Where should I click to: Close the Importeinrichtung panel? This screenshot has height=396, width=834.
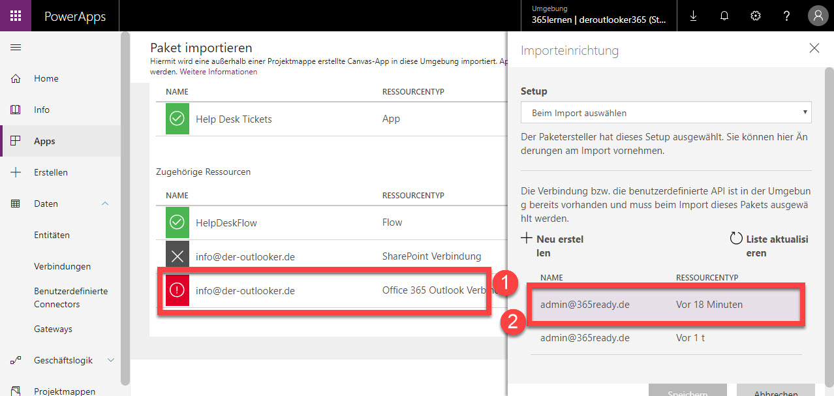814,48
